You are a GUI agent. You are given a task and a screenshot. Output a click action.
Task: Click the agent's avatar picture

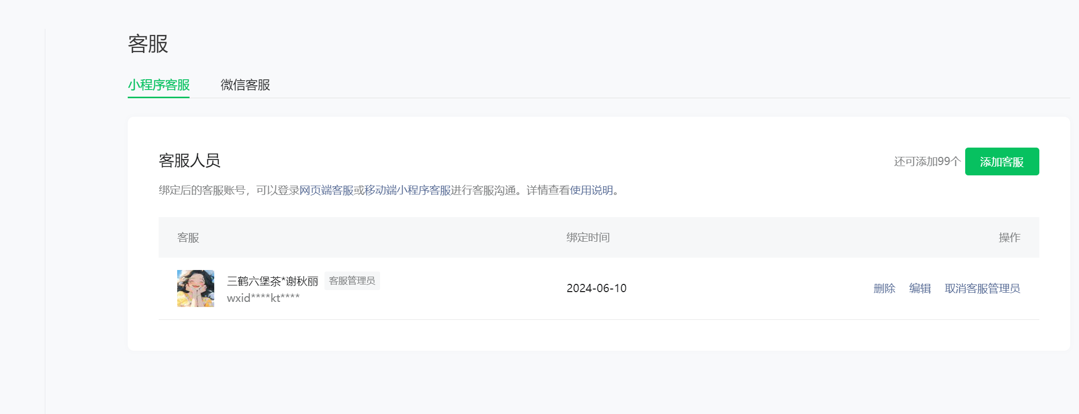[196, 289]
